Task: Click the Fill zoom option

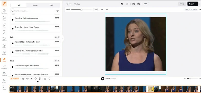Action: [x=107, y=9]
